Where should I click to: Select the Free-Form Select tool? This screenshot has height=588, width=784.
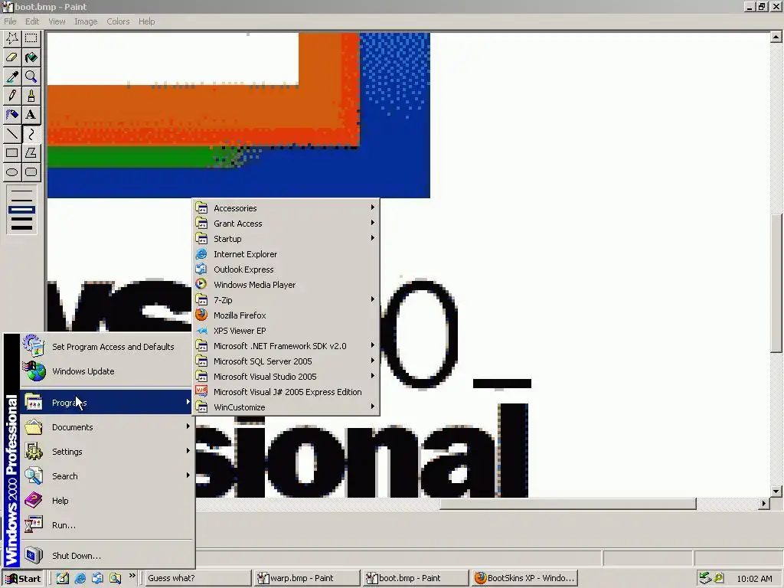click(12, 38)
